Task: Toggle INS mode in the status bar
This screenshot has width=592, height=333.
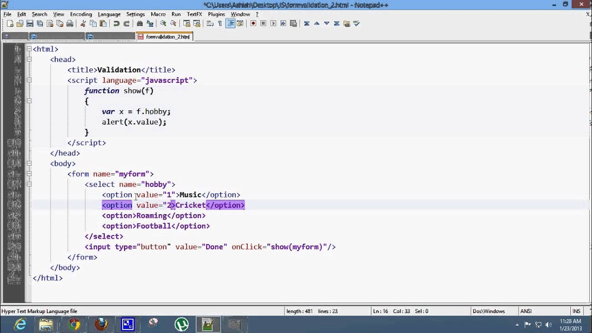Action: (576, 311)
